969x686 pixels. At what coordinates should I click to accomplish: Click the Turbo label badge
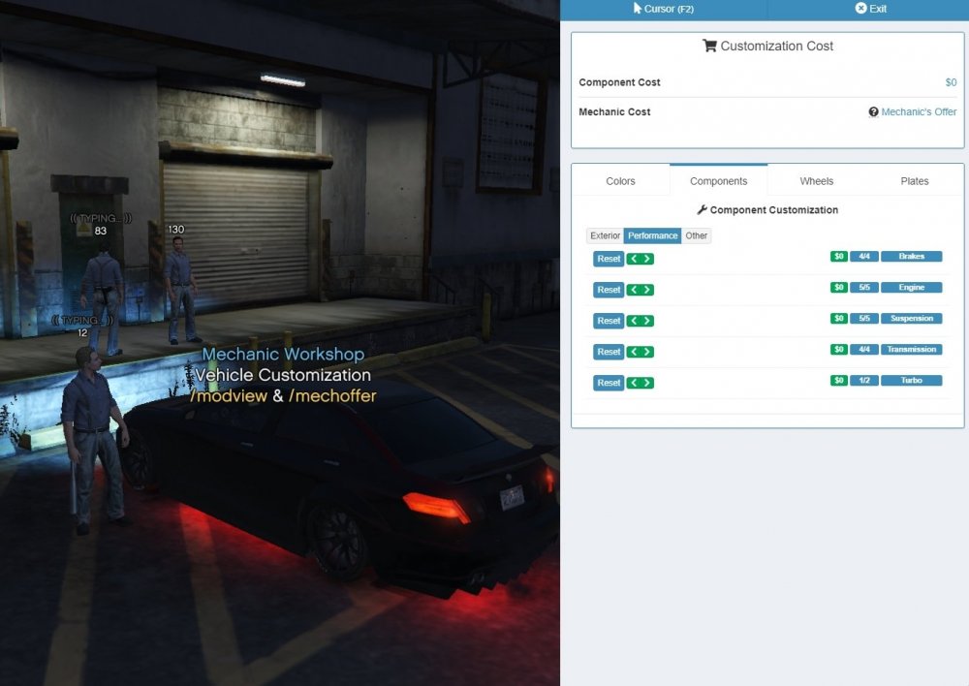point(912,380)
